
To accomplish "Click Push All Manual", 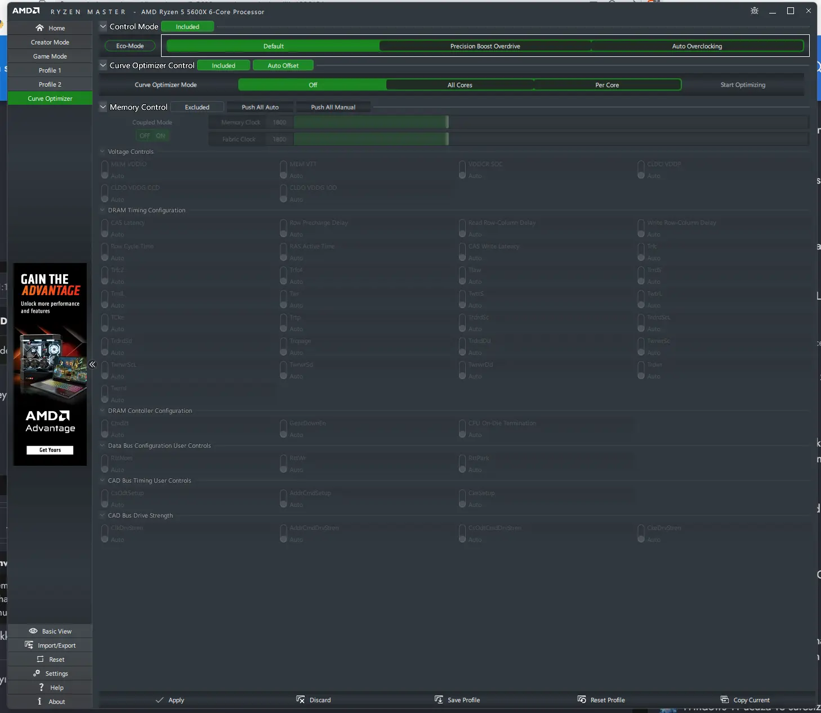I will coord(333,107).
